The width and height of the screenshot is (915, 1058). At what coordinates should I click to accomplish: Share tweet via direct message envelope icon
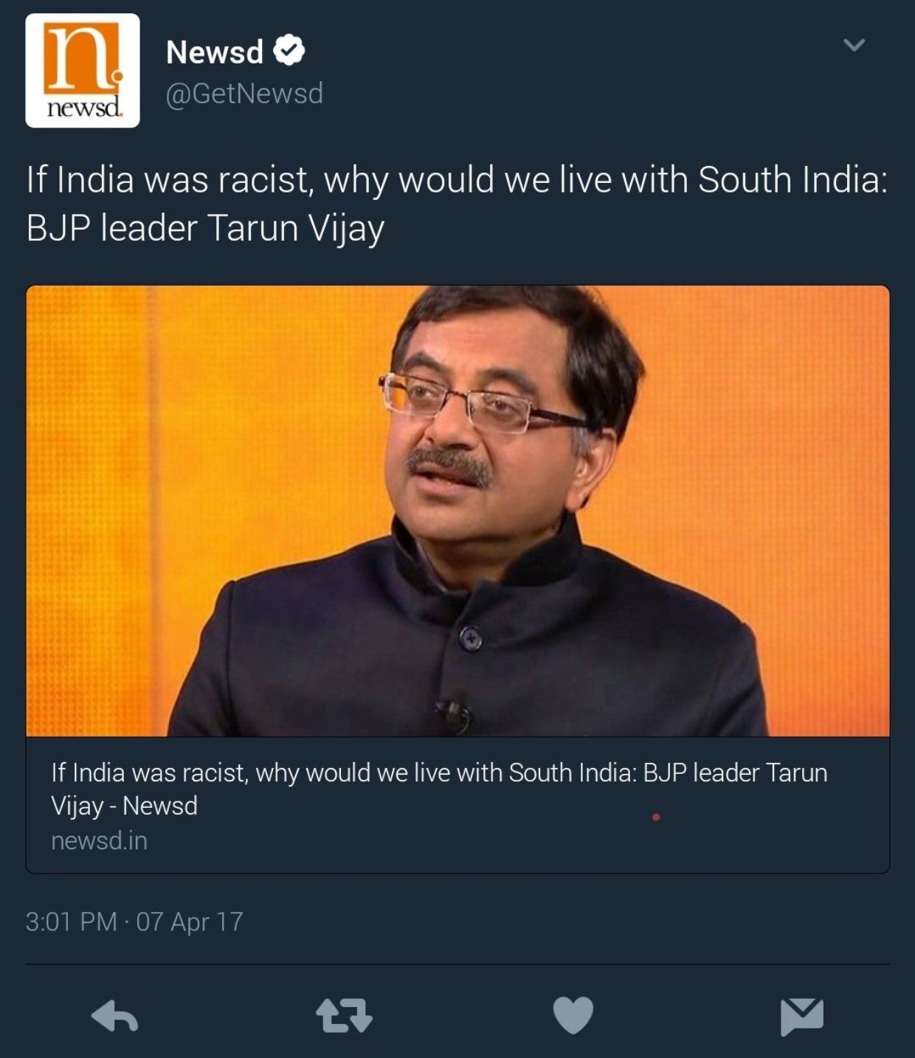click(x=802, y=1017)
